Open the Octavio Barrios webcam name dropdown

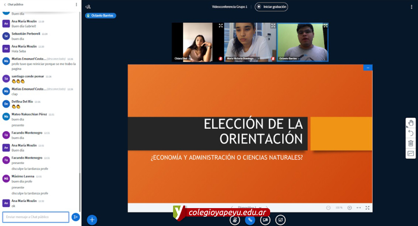point(299,58)
